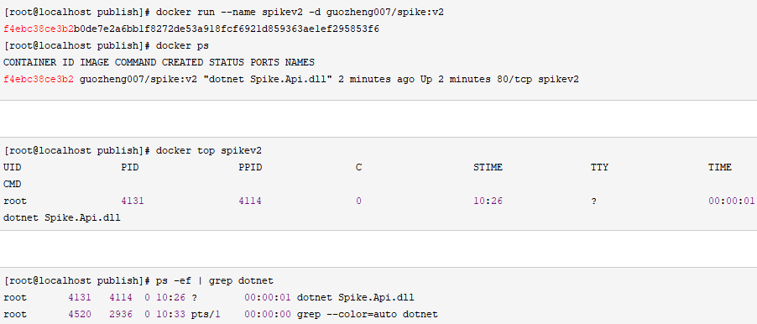This screenshot has width=757, height=324.
Task: Click the CONTAINER ID header line
Action: tap(159, 62)
